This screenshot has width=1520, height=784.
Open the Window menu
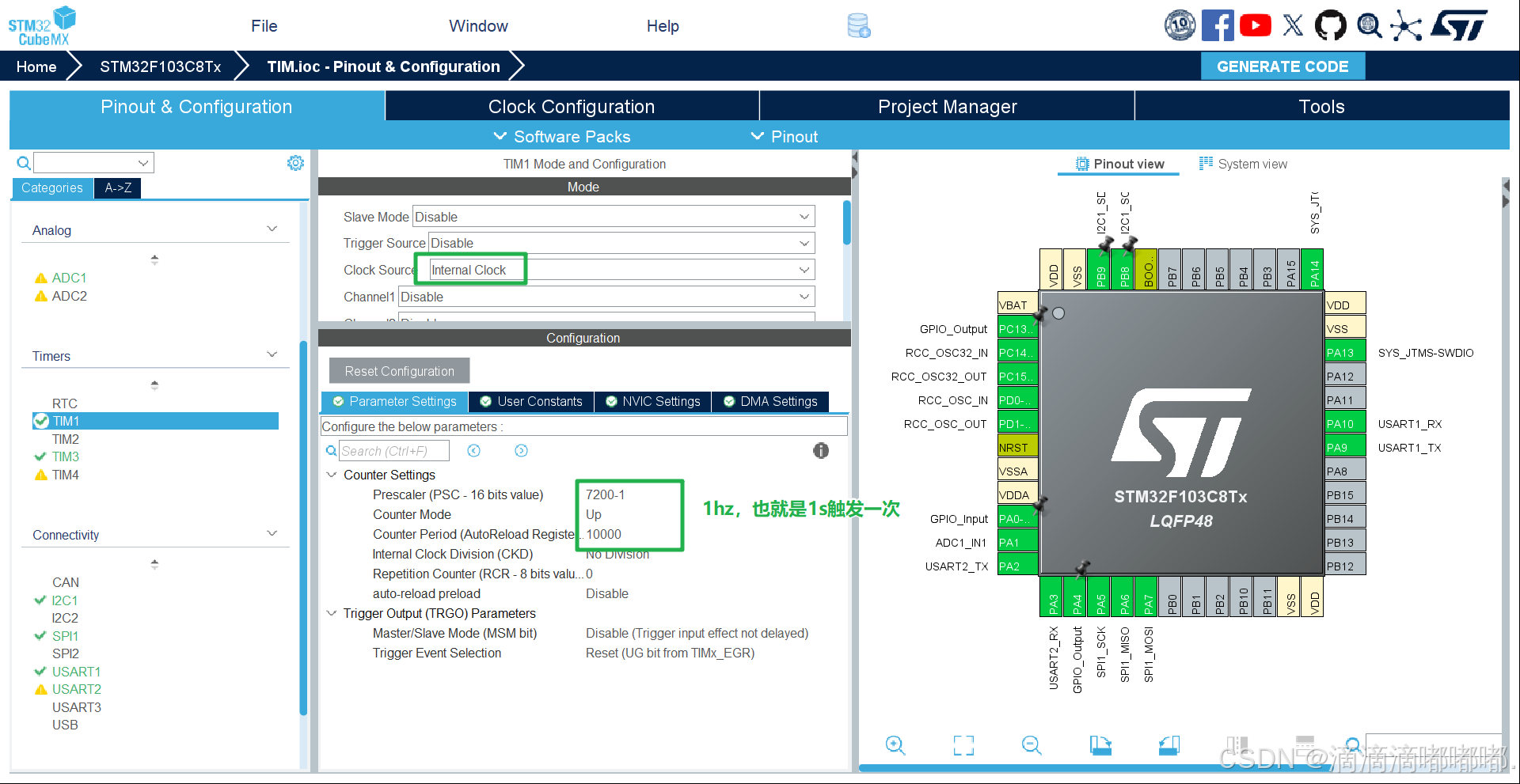[478, 26]
